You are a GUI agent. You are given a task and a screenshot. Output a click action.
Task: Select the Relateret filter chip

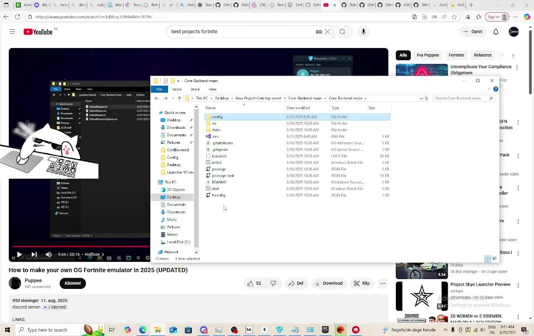coord(483,55)
